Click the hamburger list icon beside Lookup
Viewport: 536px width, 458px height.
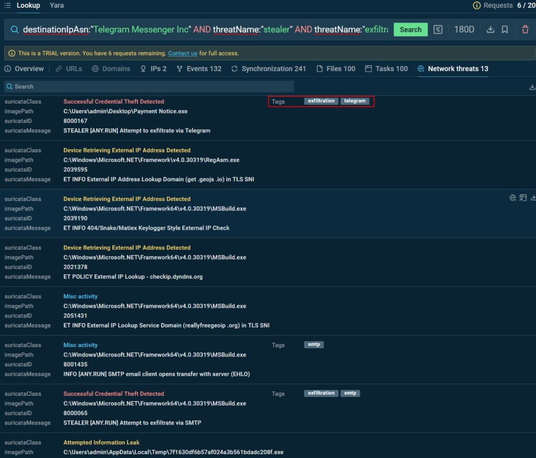pyautogui.click(x=7, y=5)
